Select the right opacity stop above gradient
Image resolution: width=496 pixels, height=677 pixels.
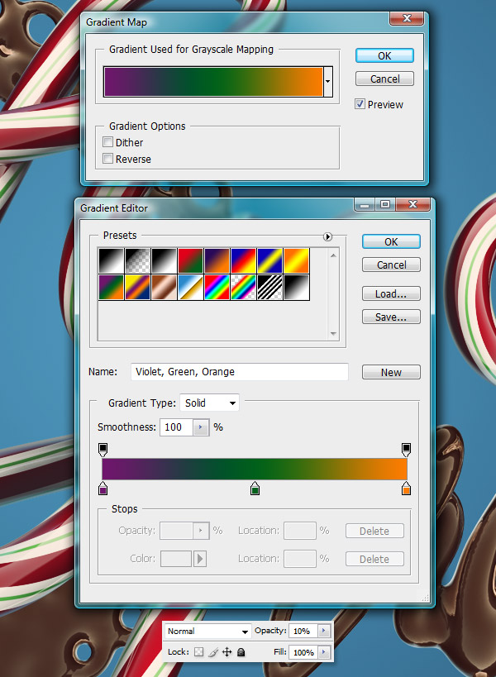coord(406,450)
